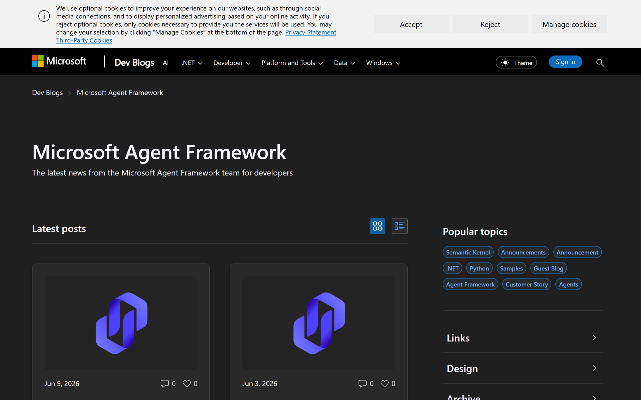The height and width of the screenshot is (400, 641).
Task: Select the Announcement topic tag
Action: [577, 252]
